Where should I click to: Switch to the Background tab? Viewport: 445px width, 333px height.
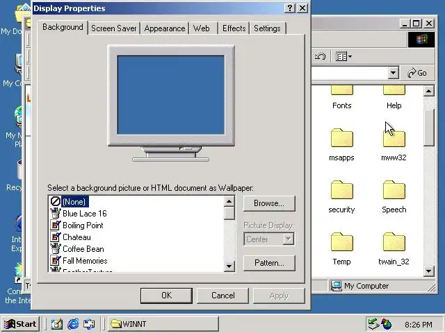(x=63, y=28)
